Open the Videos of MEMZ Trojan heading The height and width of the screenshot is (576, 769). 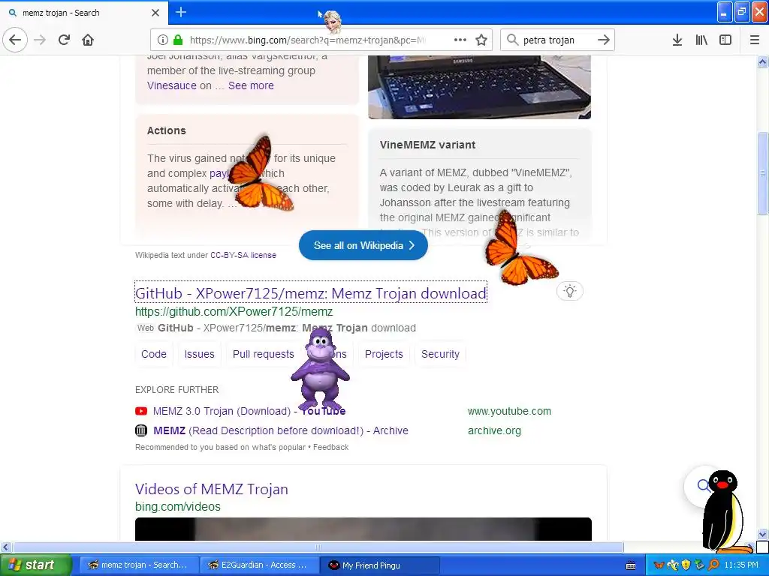tap(211, 489)
